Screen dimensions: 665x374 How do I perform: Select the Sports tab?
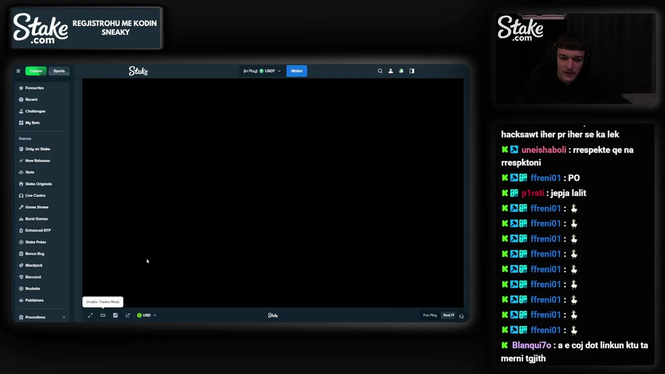click(59, 71)
